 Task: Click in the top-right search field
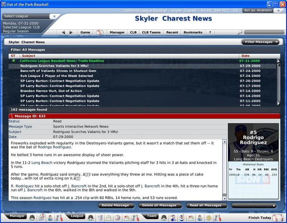(x=264, y=32)
